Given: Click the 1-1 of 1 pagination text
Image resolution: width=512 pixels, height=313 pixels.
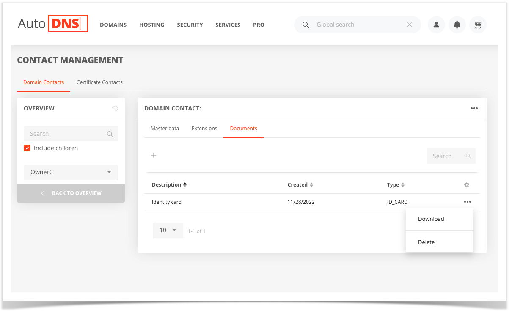Looking at the screenshot, I should (x=197, y=231).
